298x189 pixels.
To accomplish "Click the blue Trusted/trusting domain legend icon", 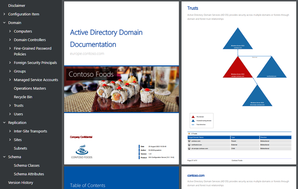I will click(193, 121).
